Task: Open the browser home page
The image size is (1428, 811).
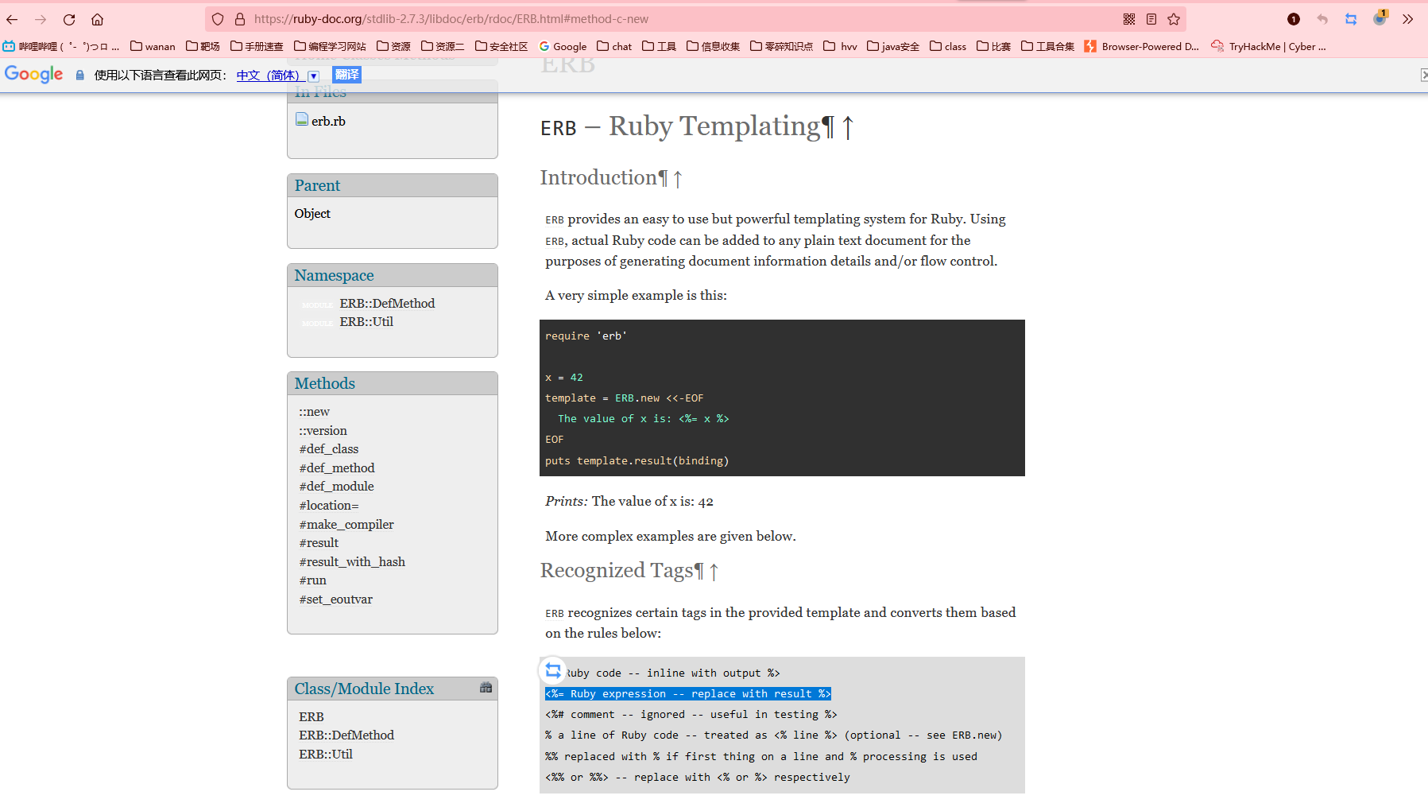Action: [x=97, y=19]
